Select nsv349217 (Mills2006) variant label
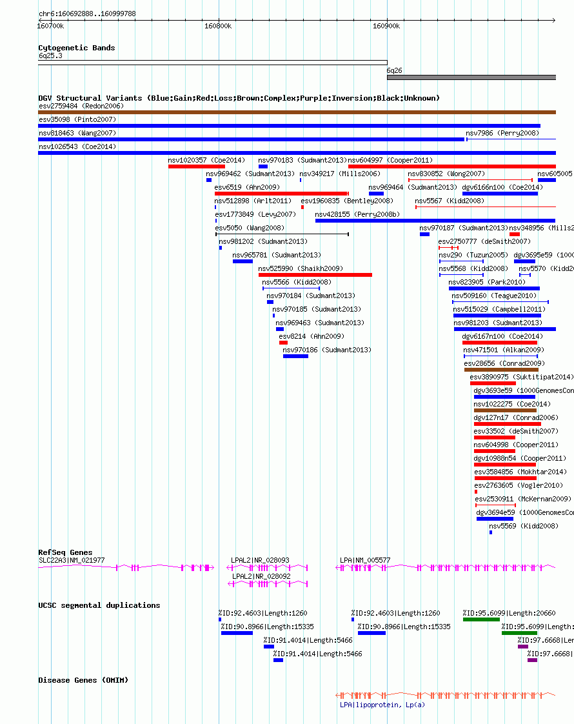This screenshot has height=724, width=574. pos(340,174)
